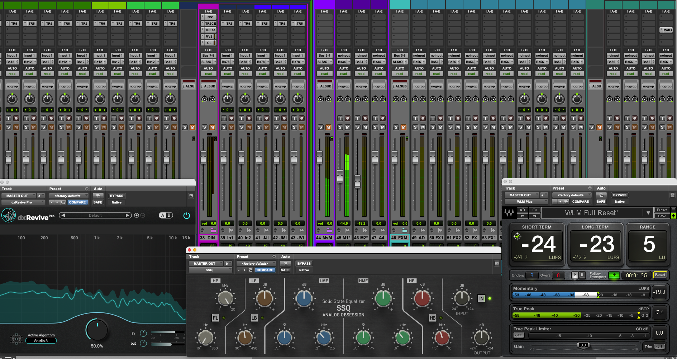Toggle the IN button in SSQ
The width and height of the screenshot is (677, 359).
point(481,298)
